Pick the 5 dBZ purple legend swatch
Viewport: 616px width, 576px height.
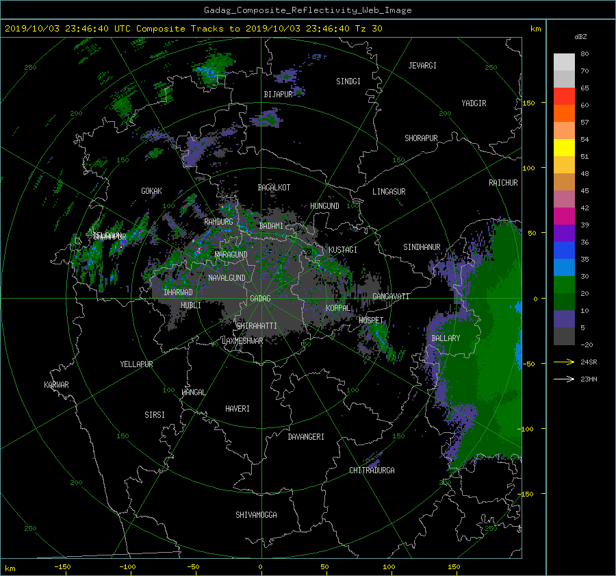point(564,318)
